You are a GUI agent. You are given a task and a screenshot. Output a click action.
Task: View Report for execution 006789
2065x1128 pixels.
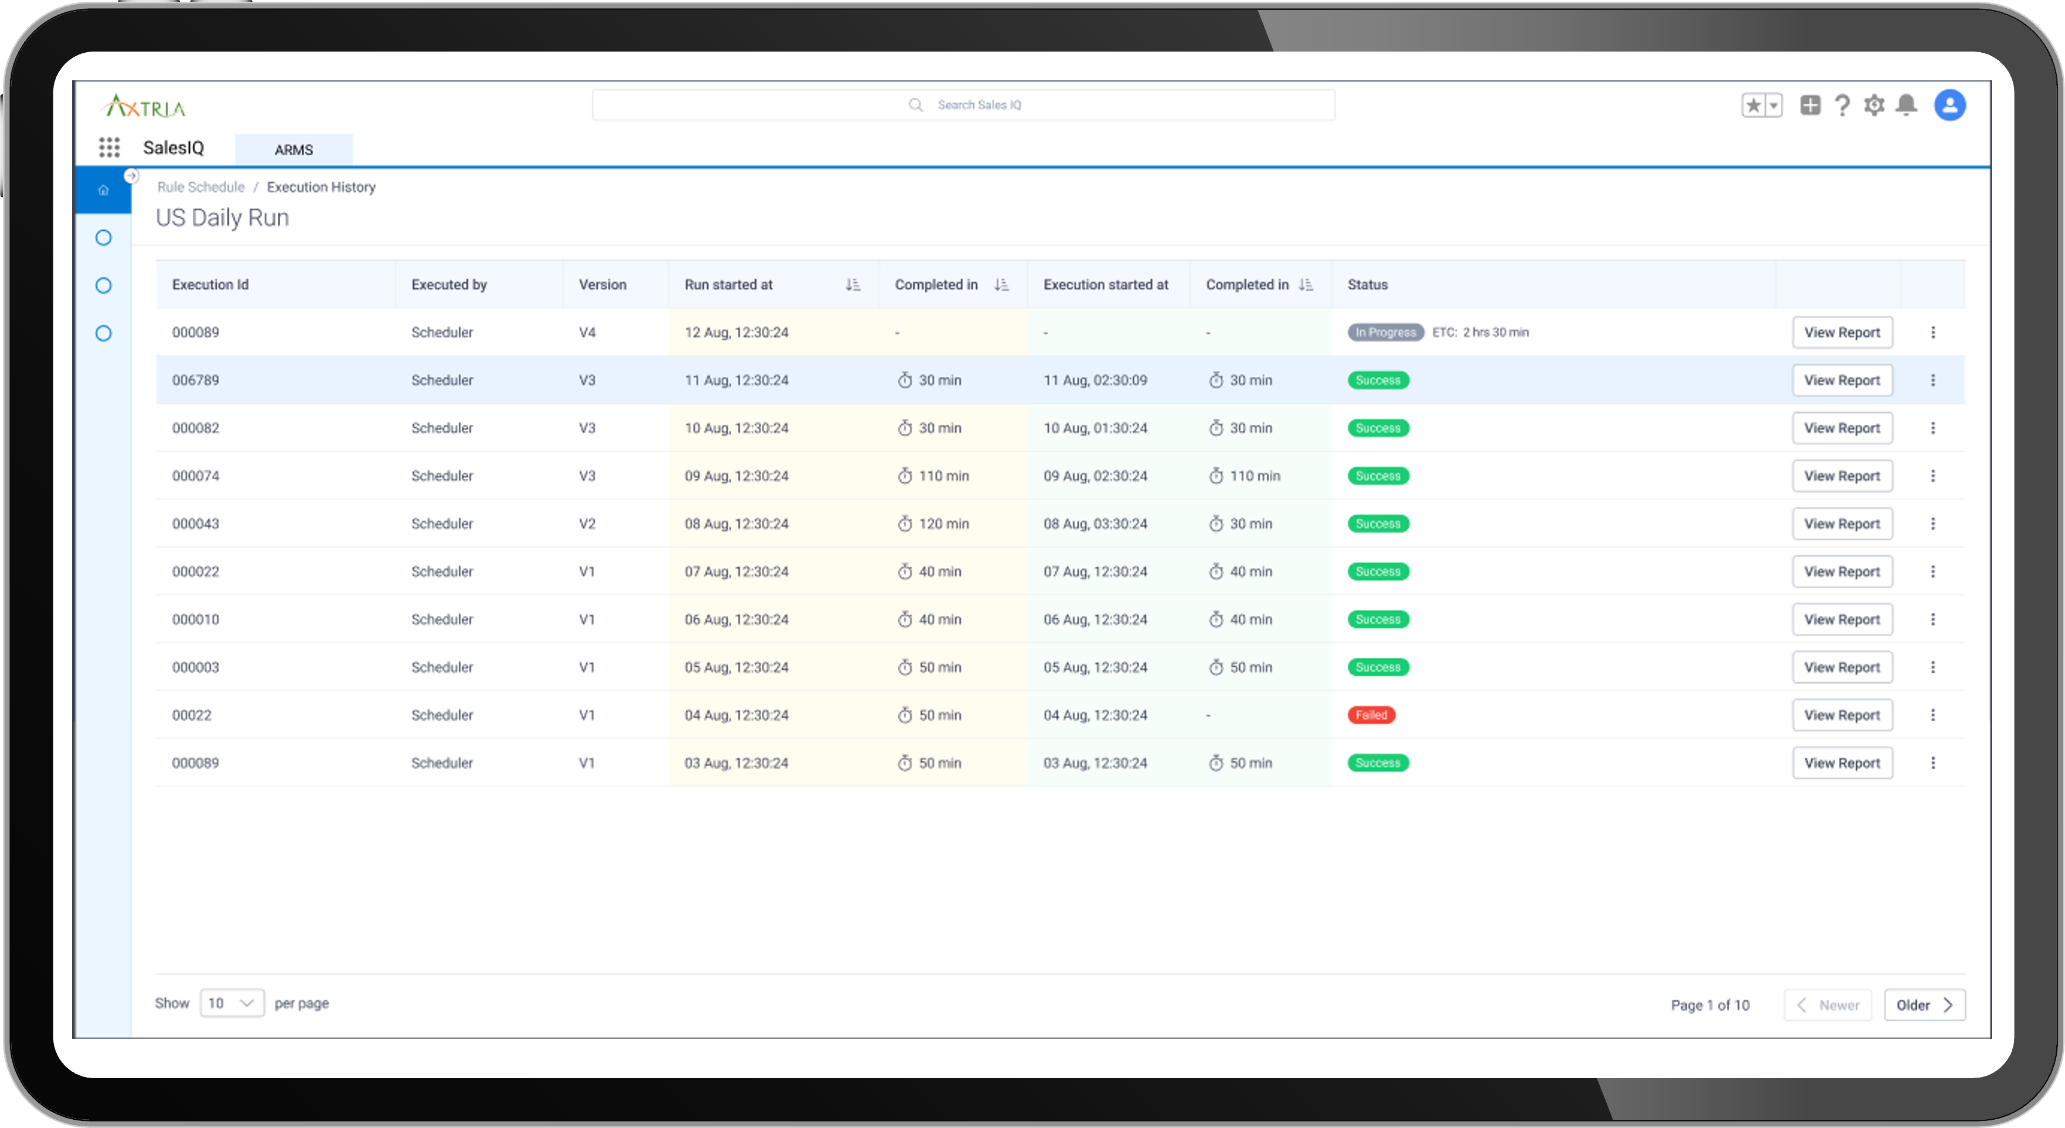pos(1841,380)
